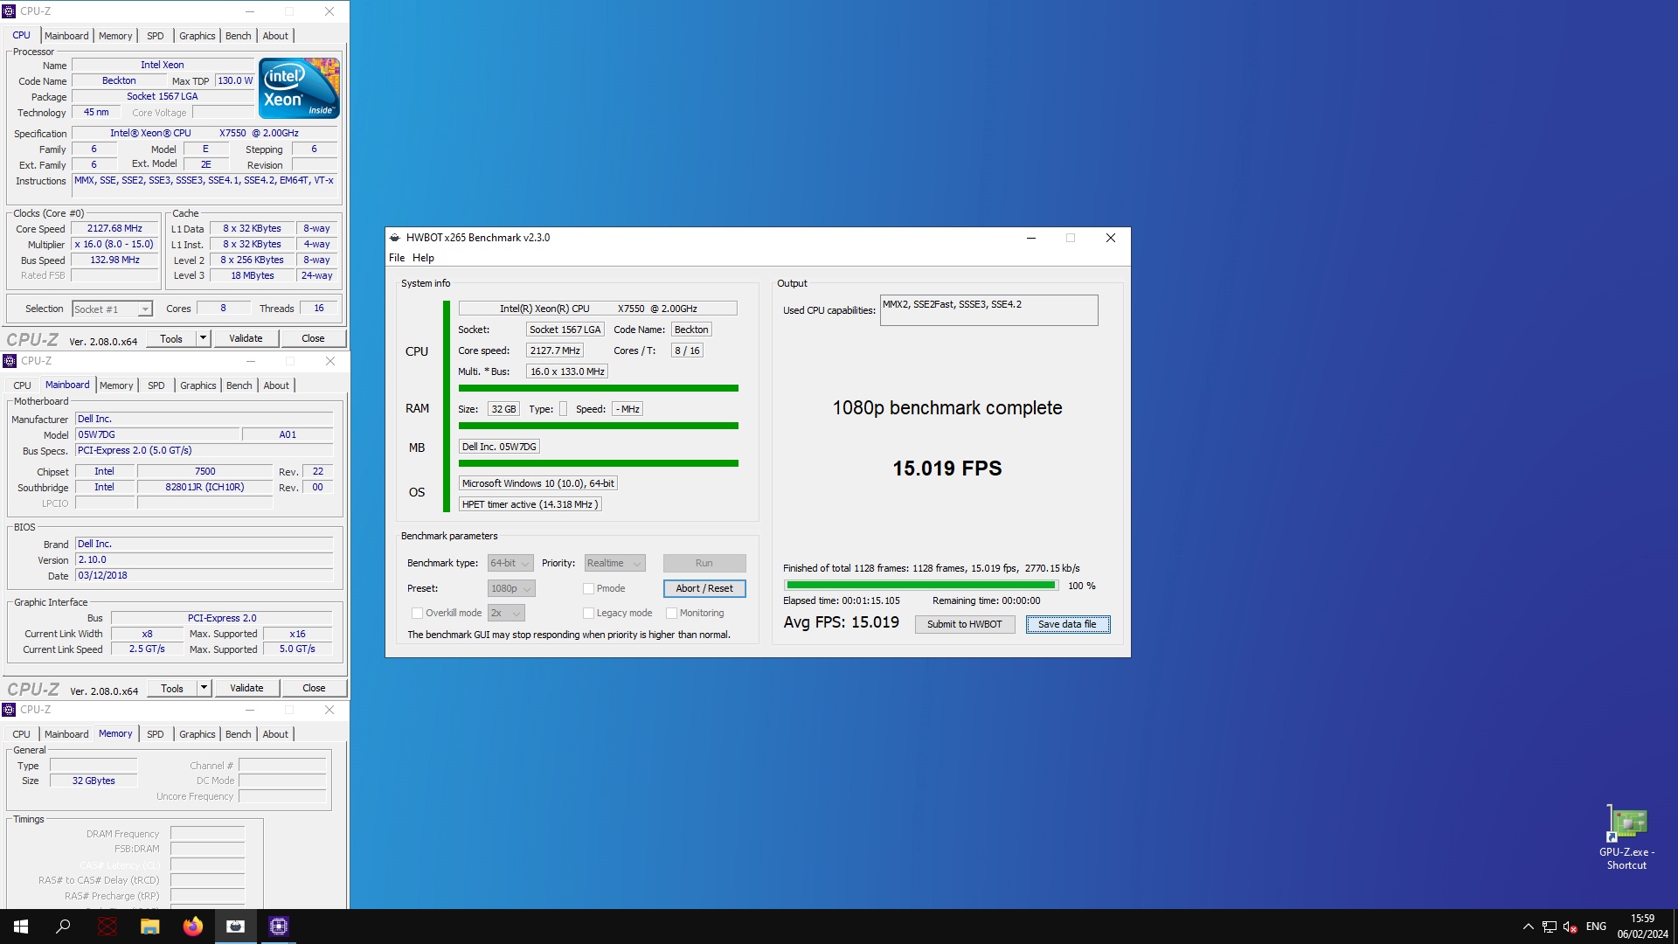Screen dimensions: 1678x944
Task: Open Graphics tab in top CPU-Z window
Action: 197,36
